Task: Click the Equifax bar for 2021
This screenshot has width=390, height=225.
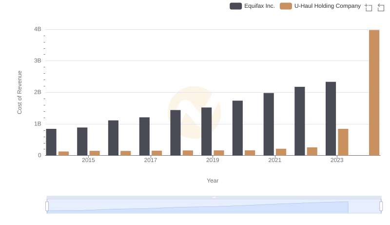Action: click(x=269, y=124)
